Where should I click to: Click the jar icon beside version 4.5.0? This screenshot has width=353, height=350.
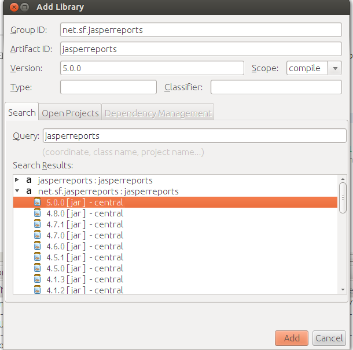[x=38, y=268]
